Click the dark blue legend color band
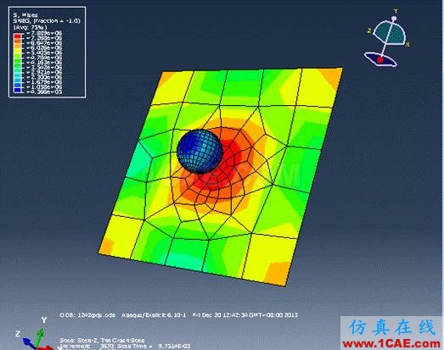444x350 pixels. 18,91
